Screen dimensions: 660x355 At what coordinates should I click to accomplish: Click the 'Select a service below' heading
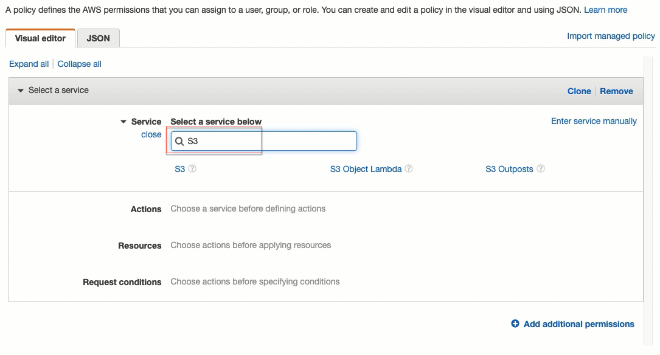(x=216, y=122)
